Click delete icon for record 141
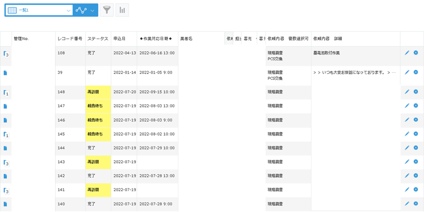 click(416, 190)
